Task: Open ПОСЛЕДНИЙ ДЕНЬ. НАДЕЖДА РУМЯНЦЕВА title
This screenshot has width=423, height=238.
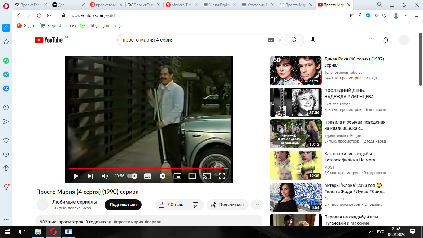Action: [x=349, y=94]
